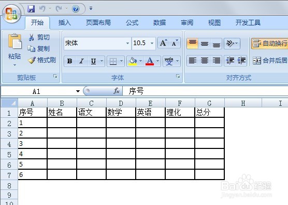Expand the phonetic guide dropdown arrow
Viewport: 288px width, 205px height.
pos(178,61)
